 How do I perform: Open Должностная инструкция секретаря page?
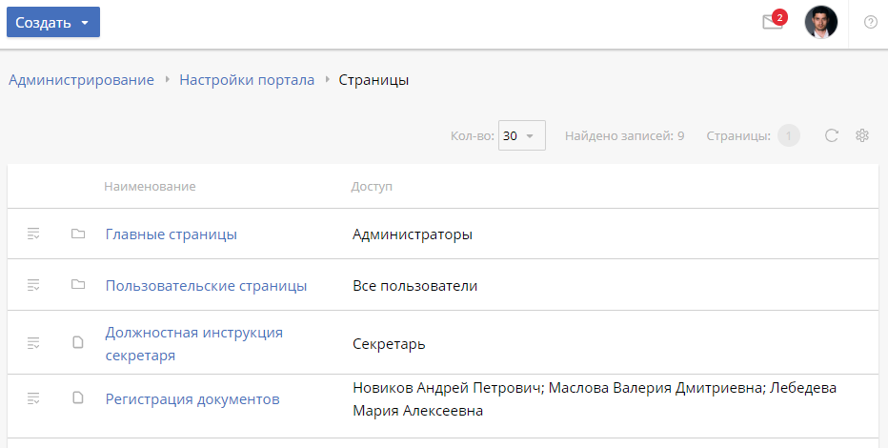pyautogui.click(x=194, y=344)
